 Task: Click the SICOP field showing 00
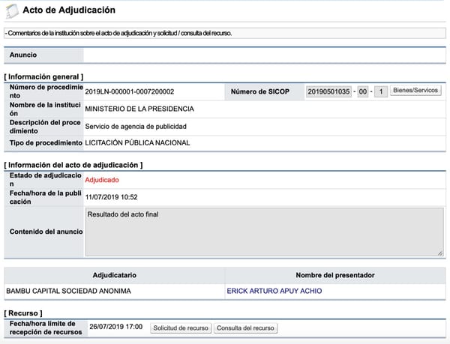point(363,91)
